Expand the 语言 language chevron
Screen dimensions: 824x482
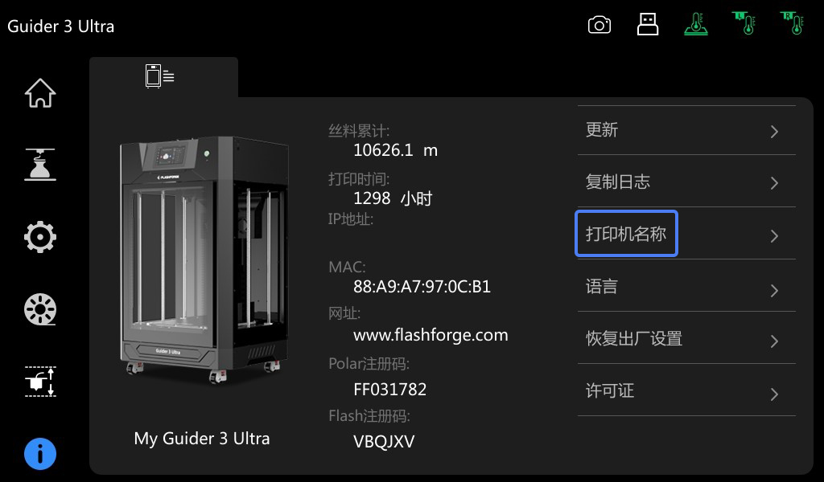(x=774, y=291)
